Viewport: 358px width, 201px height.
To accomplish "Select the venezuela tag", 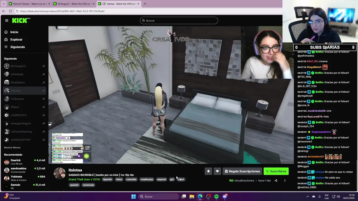I will click(x=88, y=185).
